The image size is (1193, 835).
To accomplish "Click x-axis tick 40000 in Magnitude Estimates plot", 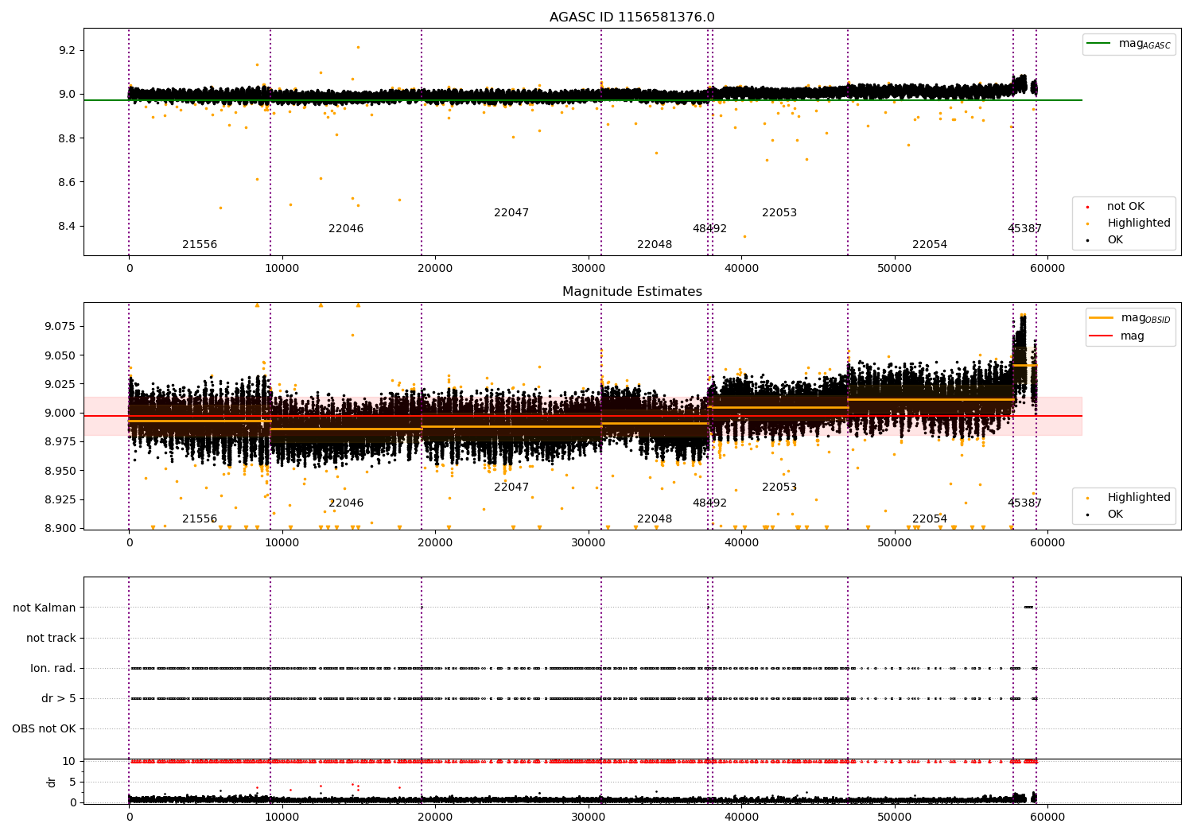I will (x=741, y=543).
